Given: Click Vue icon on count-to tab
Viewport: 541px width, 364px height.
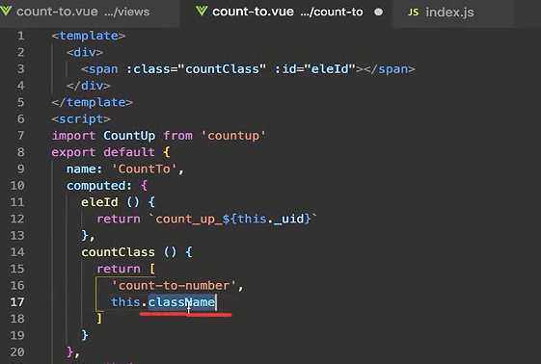Looking at the screenshot, I should pyautogui.click(x=202, y=11).
